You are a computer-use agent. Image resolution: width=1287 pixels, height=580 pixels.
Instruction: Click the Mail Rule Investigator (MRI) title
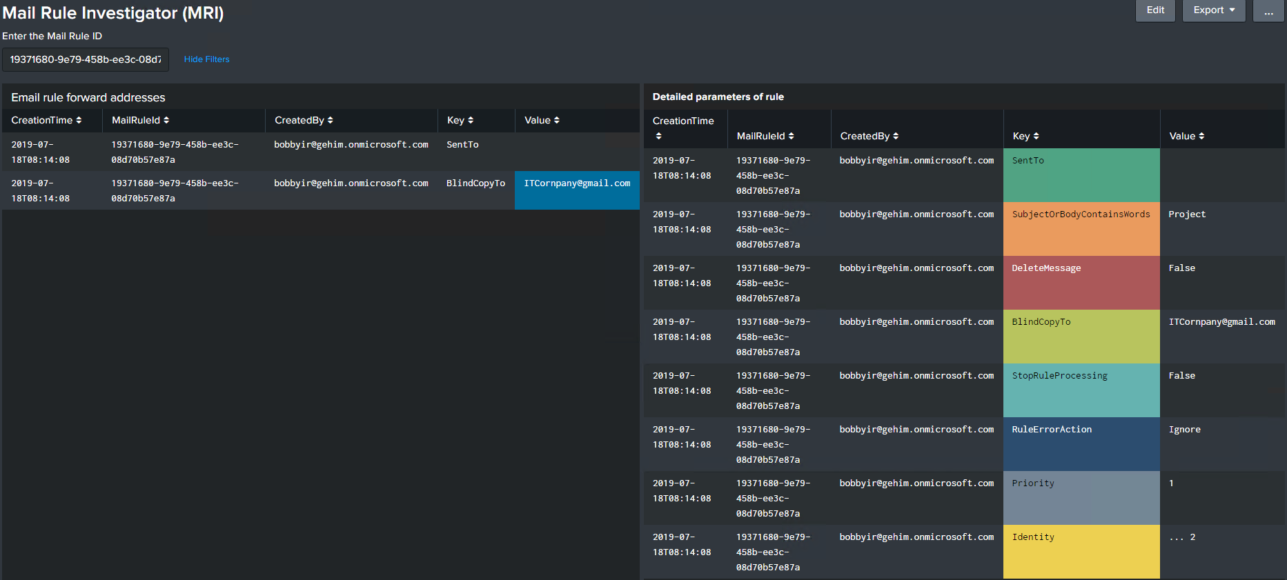(x=113, y=13)
